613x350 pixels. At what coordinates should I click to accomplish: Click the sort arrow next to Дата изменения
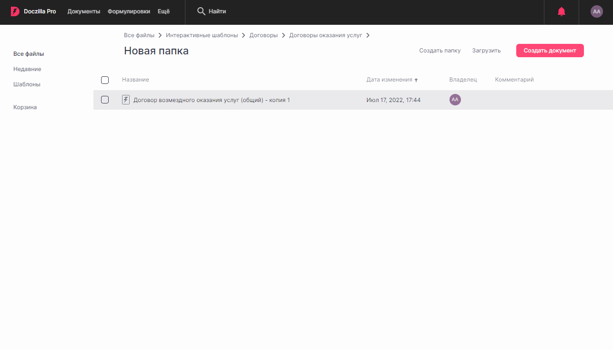point(416,80)
